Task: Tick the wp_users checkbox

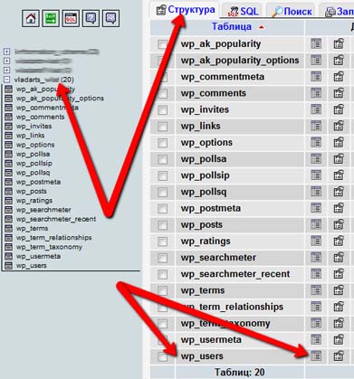Action: (x=162, y=356)
